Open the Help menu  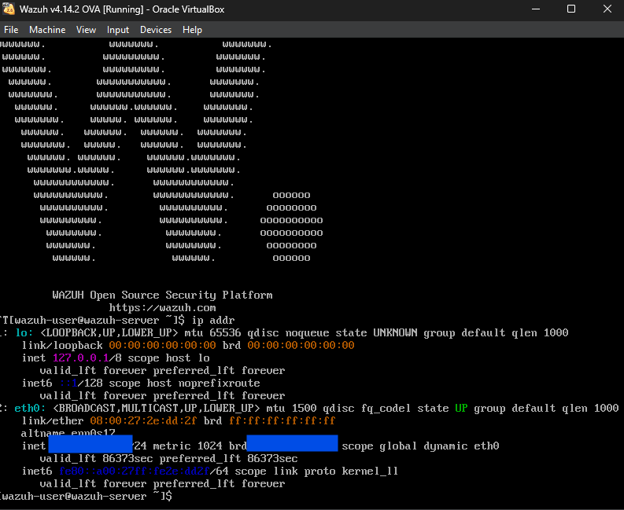[192, 30]
